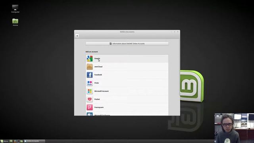
Task: Pick the Flickr account icon
Action: 90,83
